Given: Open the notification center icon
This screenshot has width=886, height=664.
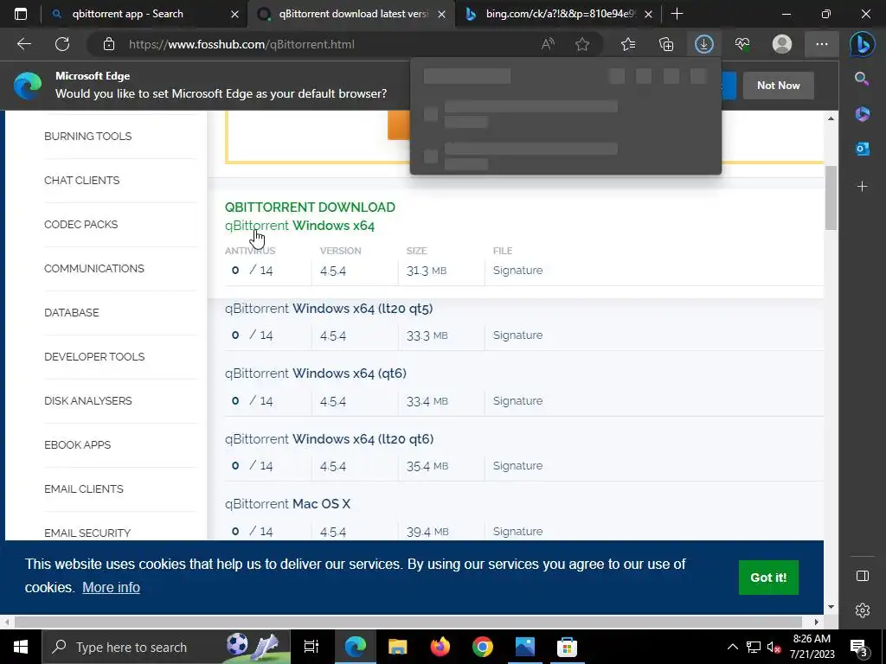Looking at the screenshot, I should (859, 647).
